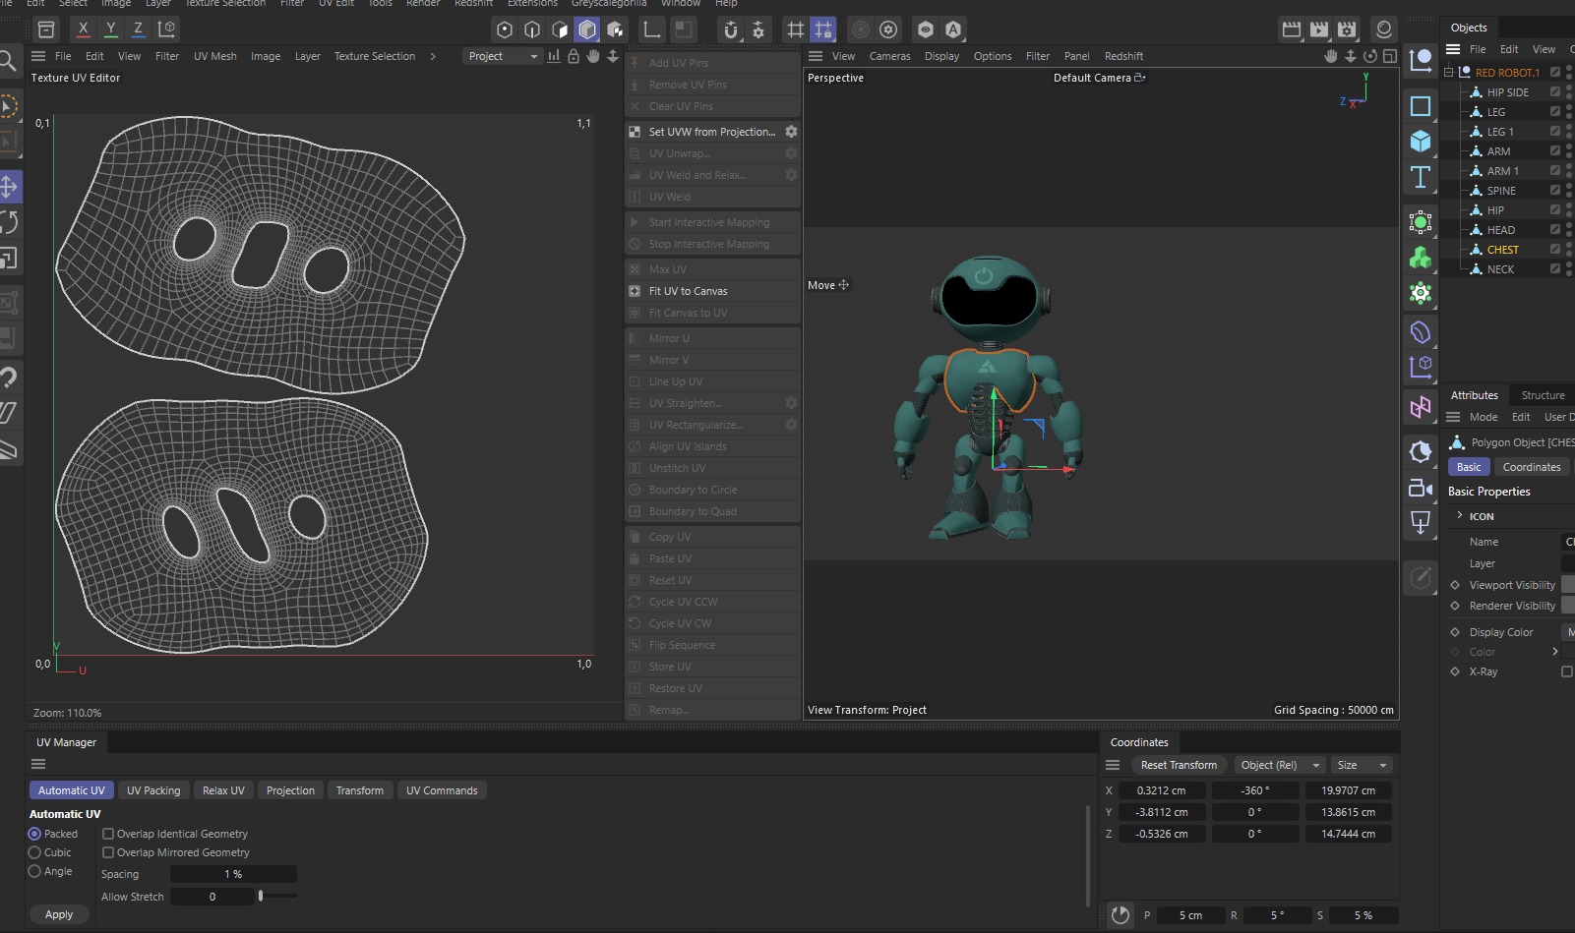The height and width of the screenshot is (933, 1575).
Task: Select the SPINE object in Objects list
Action: tap(1500, 191)
